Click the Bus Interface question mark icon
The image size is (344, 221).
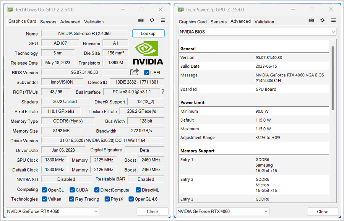point(163,92)
